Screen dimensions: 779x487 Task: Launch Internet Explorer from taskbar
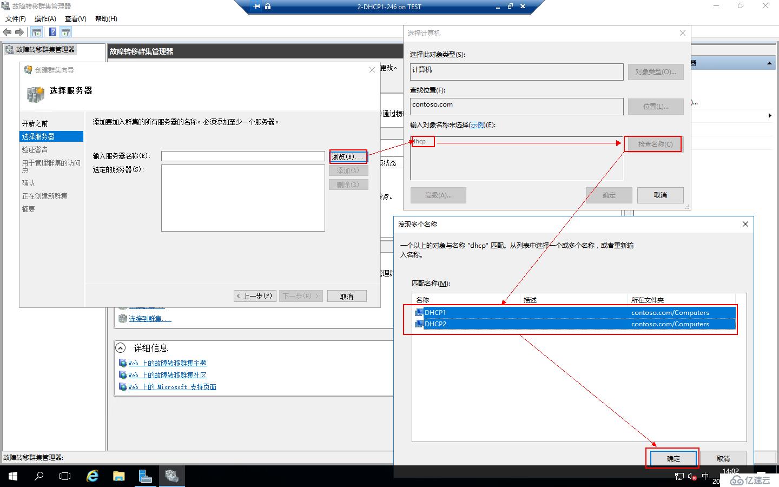(93, 476)
